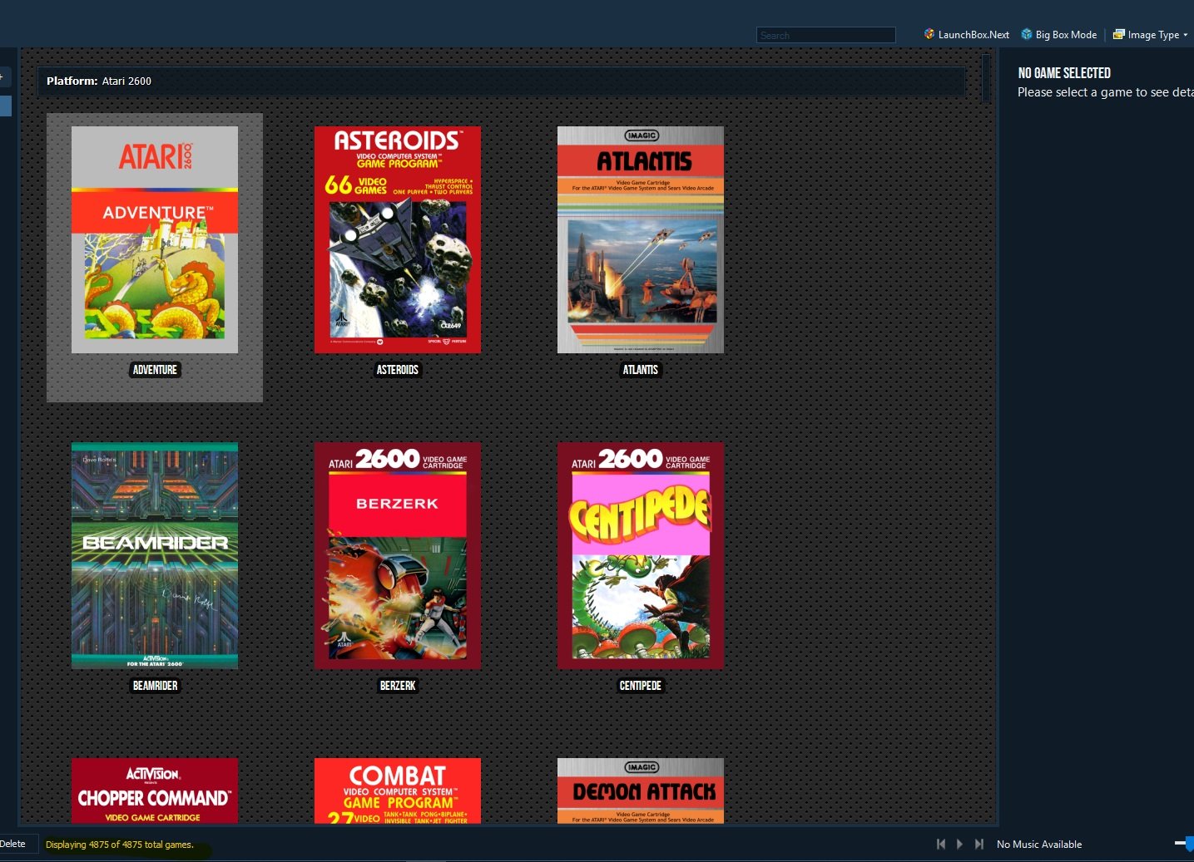The width and height of the screenshot is (1194, 862).
Task: Skip to next music track
Action: tap(979, 844)
